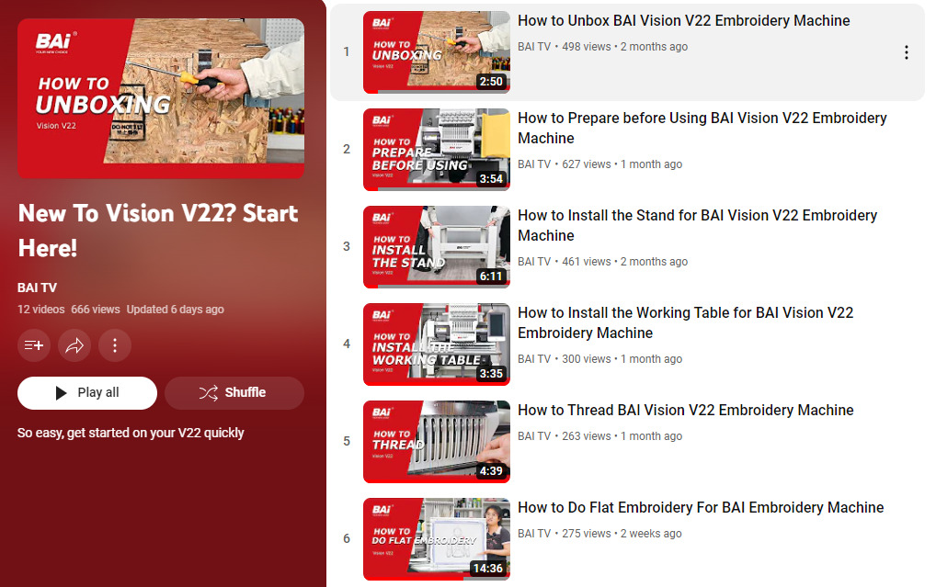Click the Play all button
The width and height of the screenshot is (936, 587).
point(87,392)
